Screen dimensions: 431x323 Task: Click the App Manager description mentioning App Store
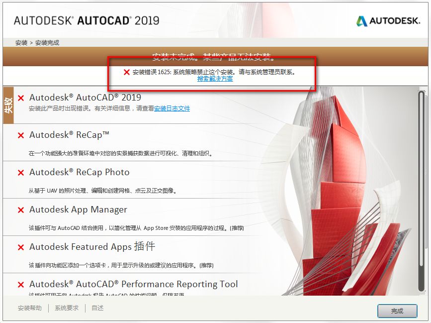point(136,228)
